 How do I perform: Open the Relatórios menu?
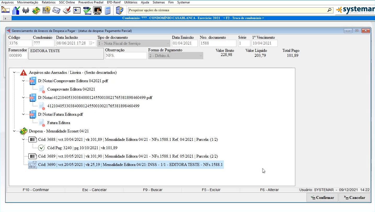pos(48,2)
